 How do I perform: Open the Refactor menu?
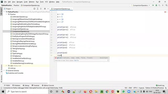[x=32, y=2]
